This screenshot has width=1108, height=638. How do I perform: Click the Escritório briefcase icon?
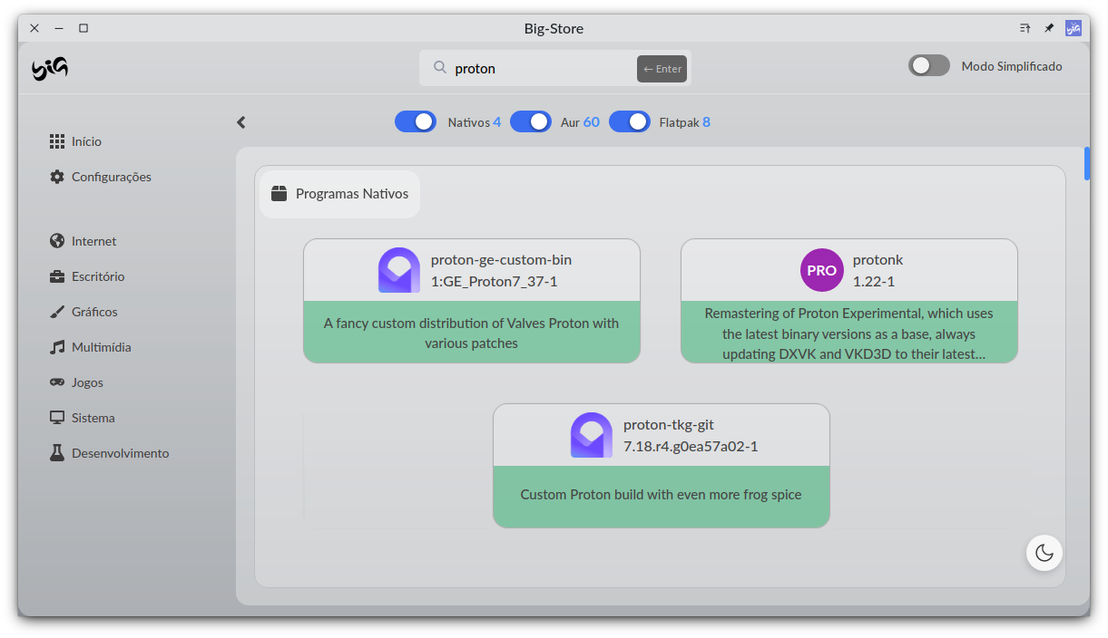pos(57,276)
